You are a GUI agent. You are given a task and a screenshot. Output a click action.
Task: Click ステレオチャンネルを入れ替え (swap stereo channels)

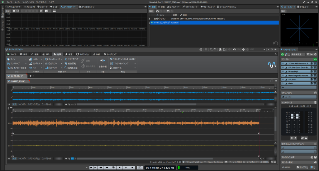coord(124,59)
